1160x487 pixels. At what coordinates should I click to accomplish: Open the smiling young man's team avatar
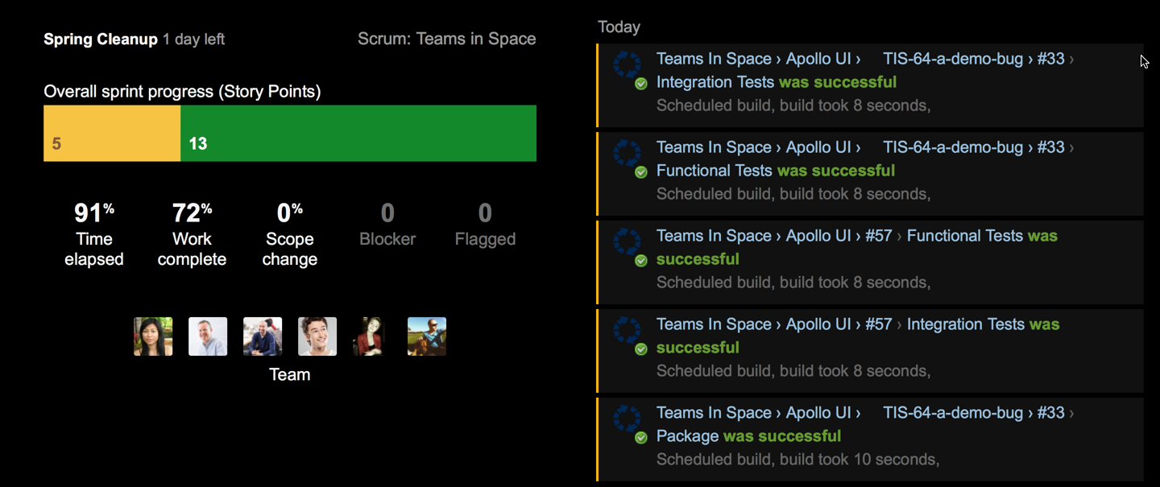(x=317, y=336)
